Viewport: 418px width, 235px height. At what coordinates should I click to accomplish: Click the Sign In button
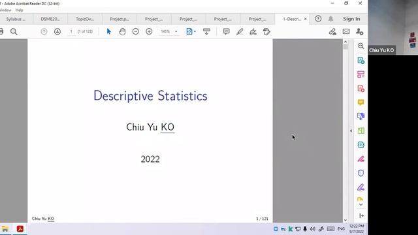click(x=351, y=19)
